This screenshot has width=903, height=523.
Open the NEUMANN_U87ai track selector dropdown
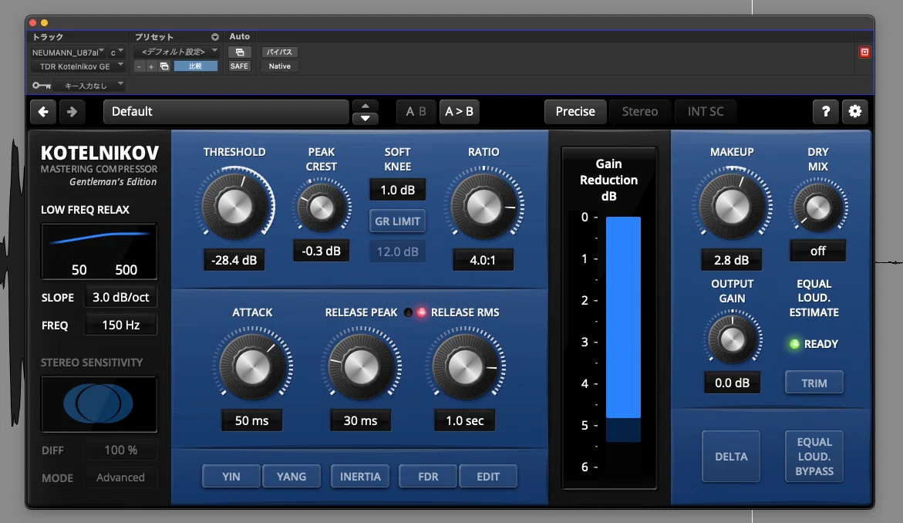[68, 52]
